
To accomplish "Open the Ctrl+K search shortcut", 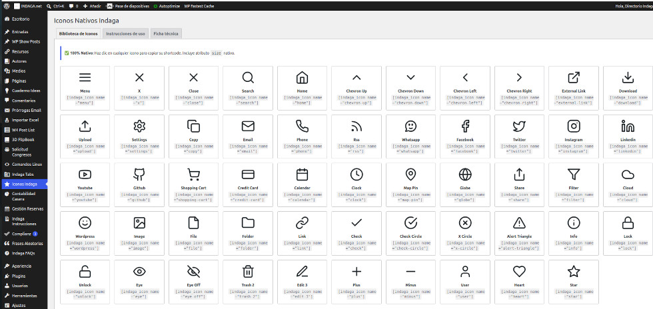I will pos(56,6).
